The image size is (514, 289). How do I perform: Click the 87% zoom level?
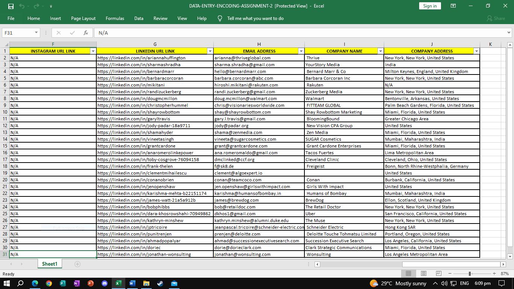pos(505,274)
